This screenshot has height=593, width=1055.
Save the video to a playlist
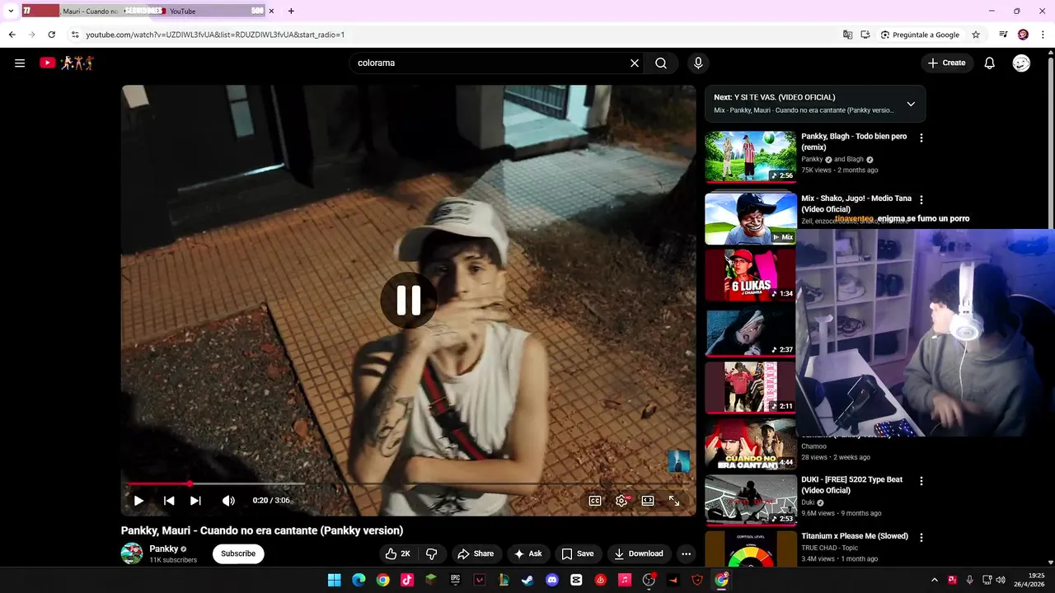coord(578,553)
